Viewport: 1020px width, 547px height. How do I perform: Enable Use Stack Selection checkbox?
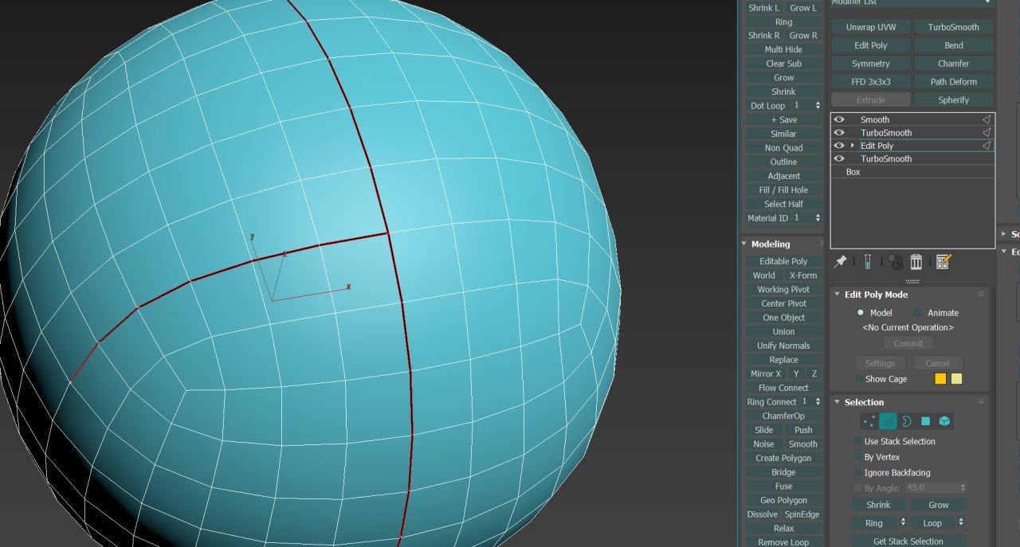(857, 441)
